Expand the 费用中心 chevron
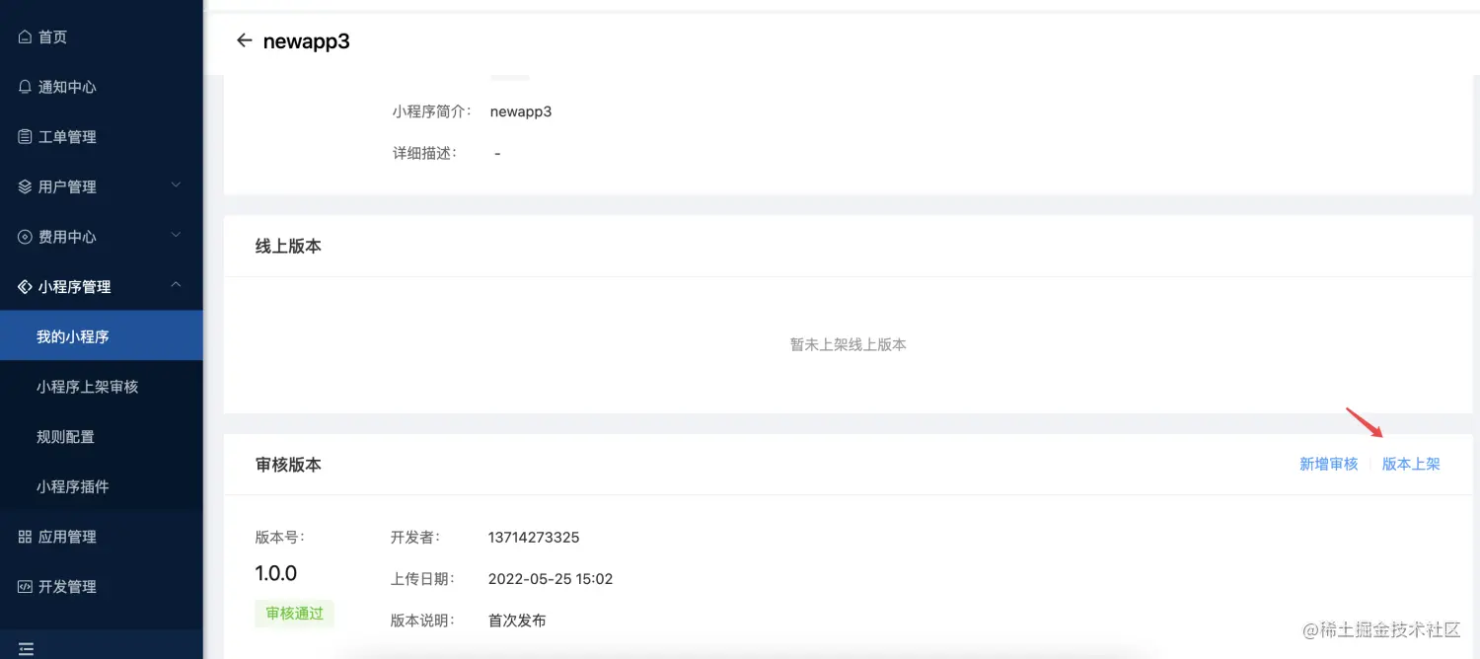The height and width of the screenshot is (659, 1480). 176,235
